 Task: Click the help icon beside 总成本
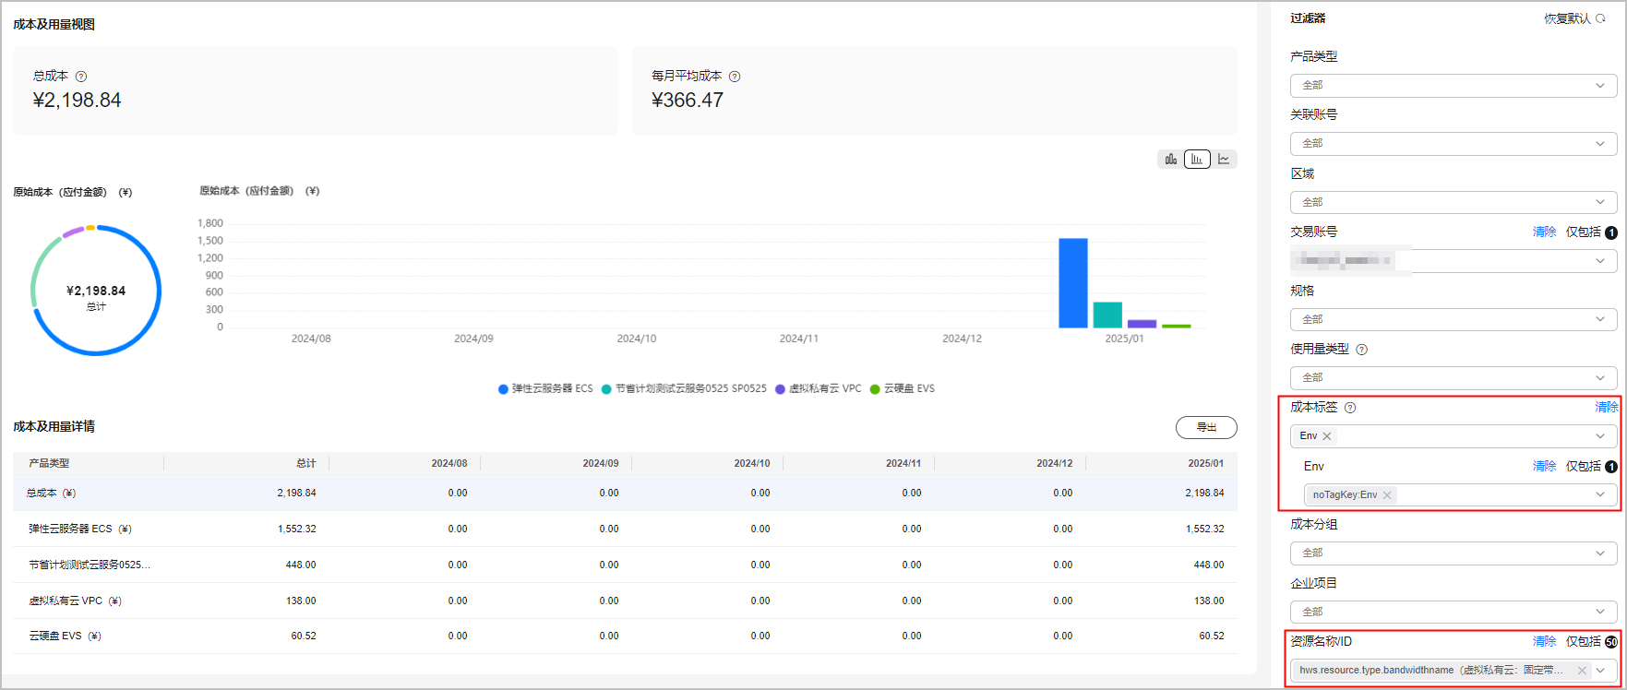(x=81, y=77)
